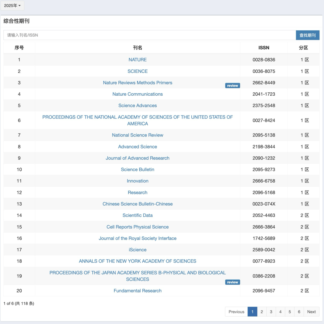The height and width of the screenshot is (324, 324).
Task: Open the Fundamental Research link
Action: tap(137, 291)
